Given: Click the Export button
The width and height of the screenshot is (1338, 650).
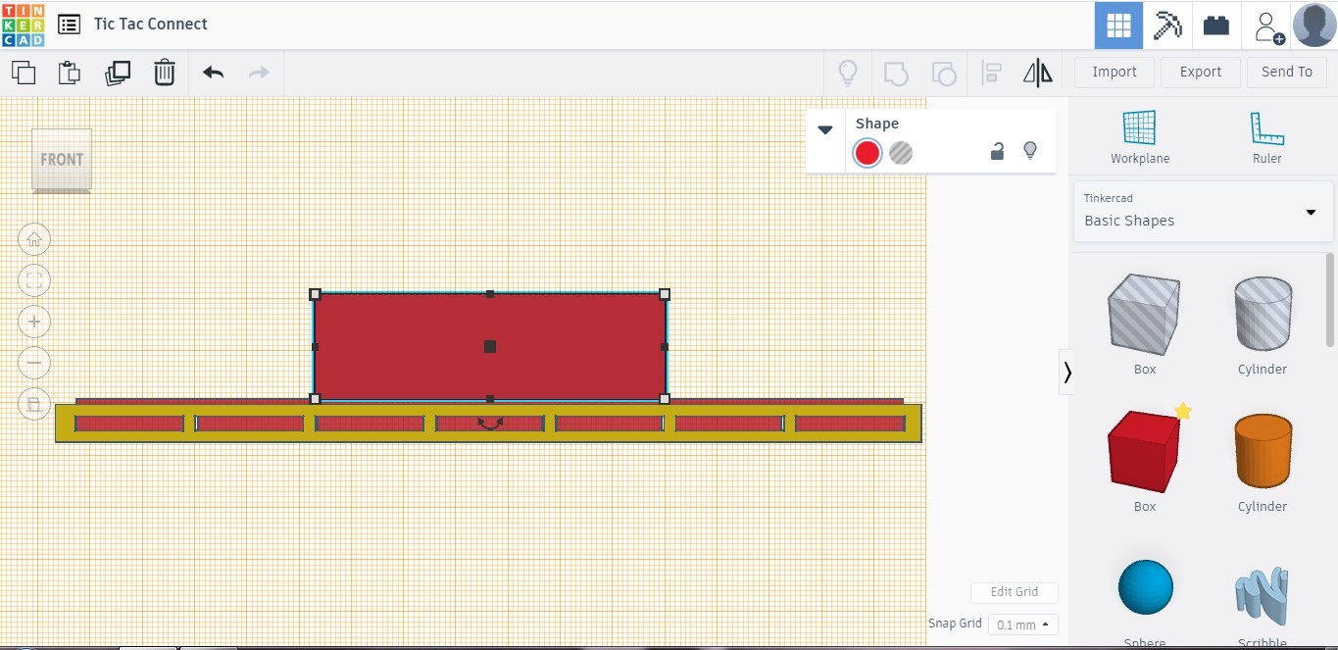Looking at the screenshot, I should [x=1201, y=72].
